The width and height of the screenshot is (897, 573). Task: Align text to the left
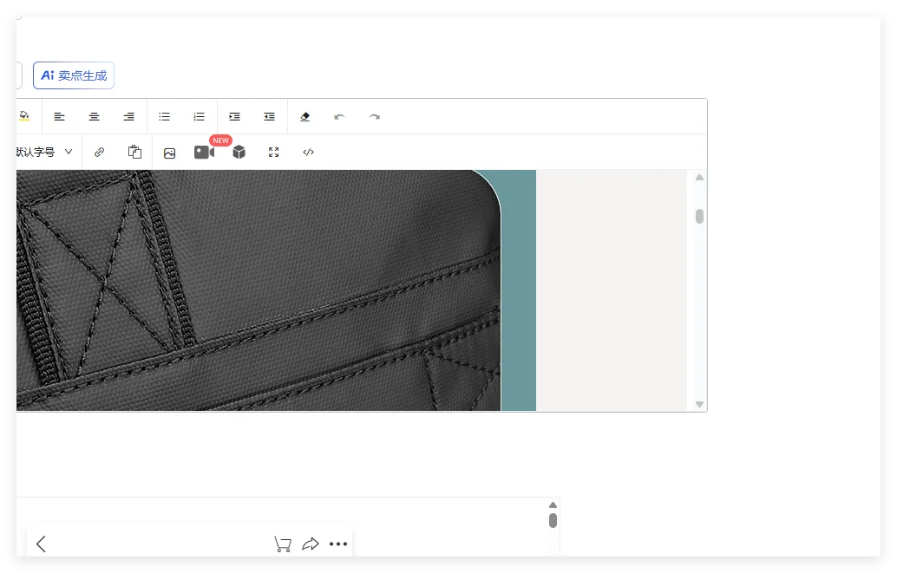click(60, 117)
